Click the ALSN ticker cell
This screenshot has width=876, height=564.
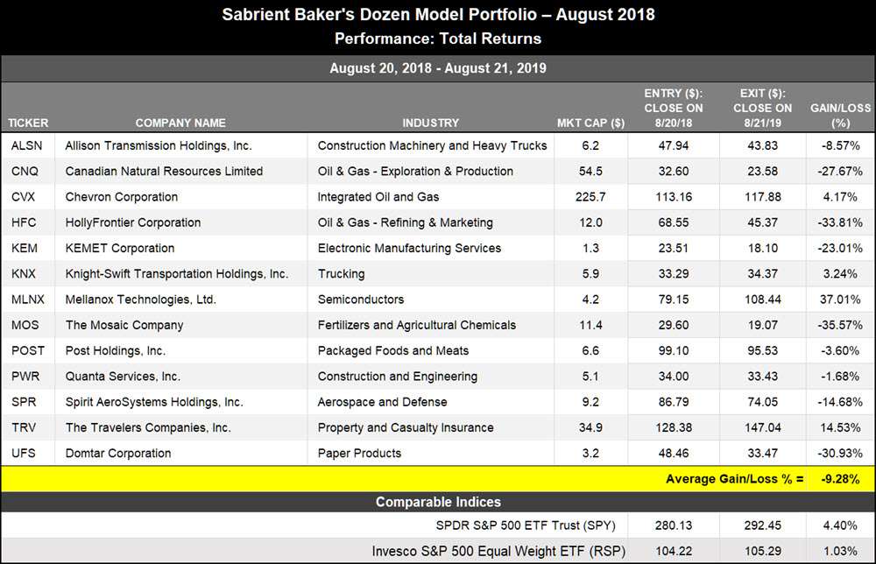pyautogui.click(x=27, y=145)
